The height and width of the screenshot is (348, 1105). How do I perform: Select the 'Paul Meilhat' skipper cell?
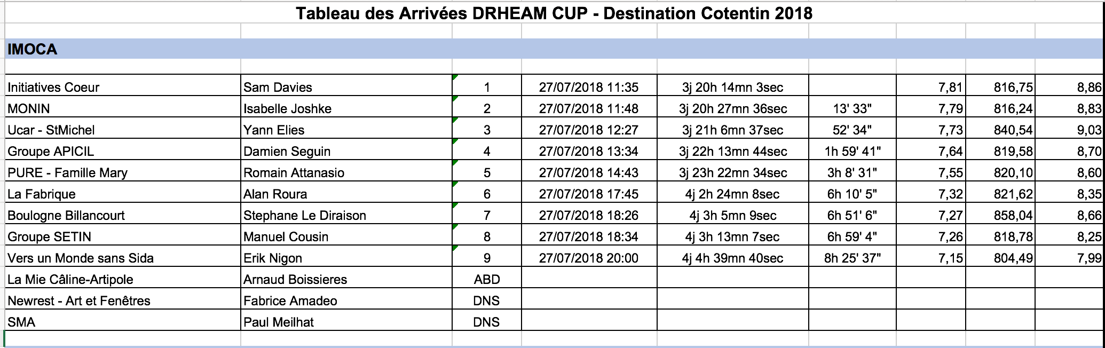tap(279, 322)
